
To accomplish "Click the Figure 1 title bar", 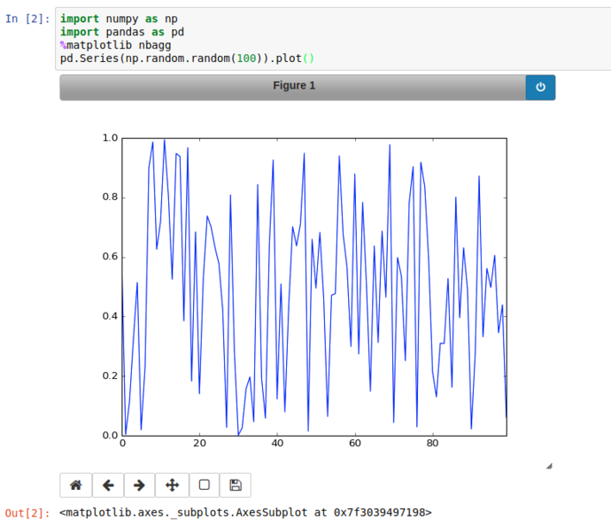I will click(x=293, y=88).
